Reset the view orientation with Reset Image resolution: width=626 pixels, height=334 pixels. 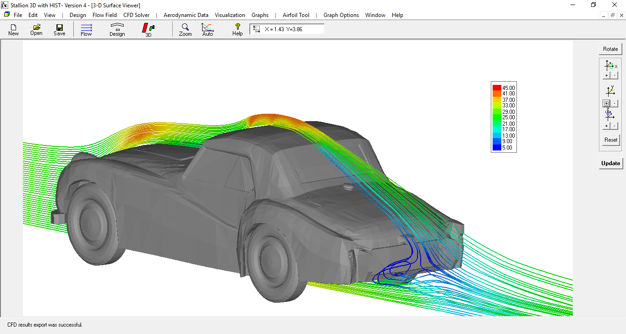(x=610, y=140)
